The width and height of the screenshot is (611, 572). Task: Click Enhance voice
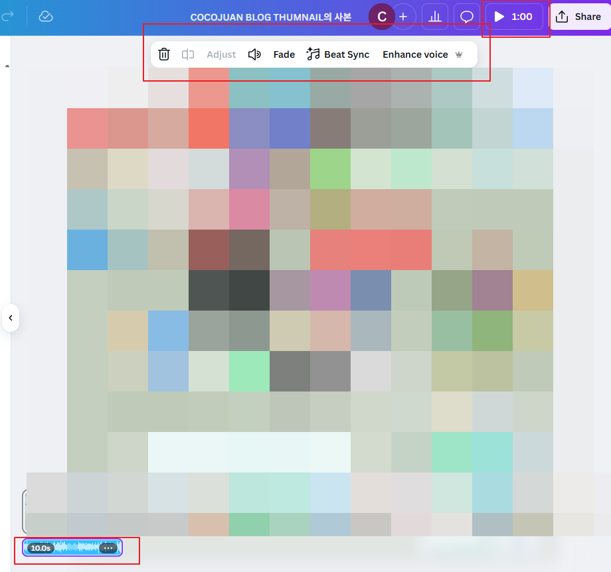(x=422, y=54)
